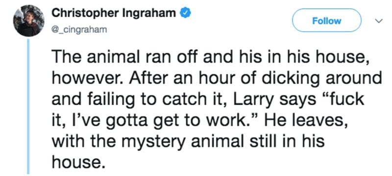Click the checkmark beside the name Ingraham
Screen dimensions: 392x176
(x=186, y=13)
